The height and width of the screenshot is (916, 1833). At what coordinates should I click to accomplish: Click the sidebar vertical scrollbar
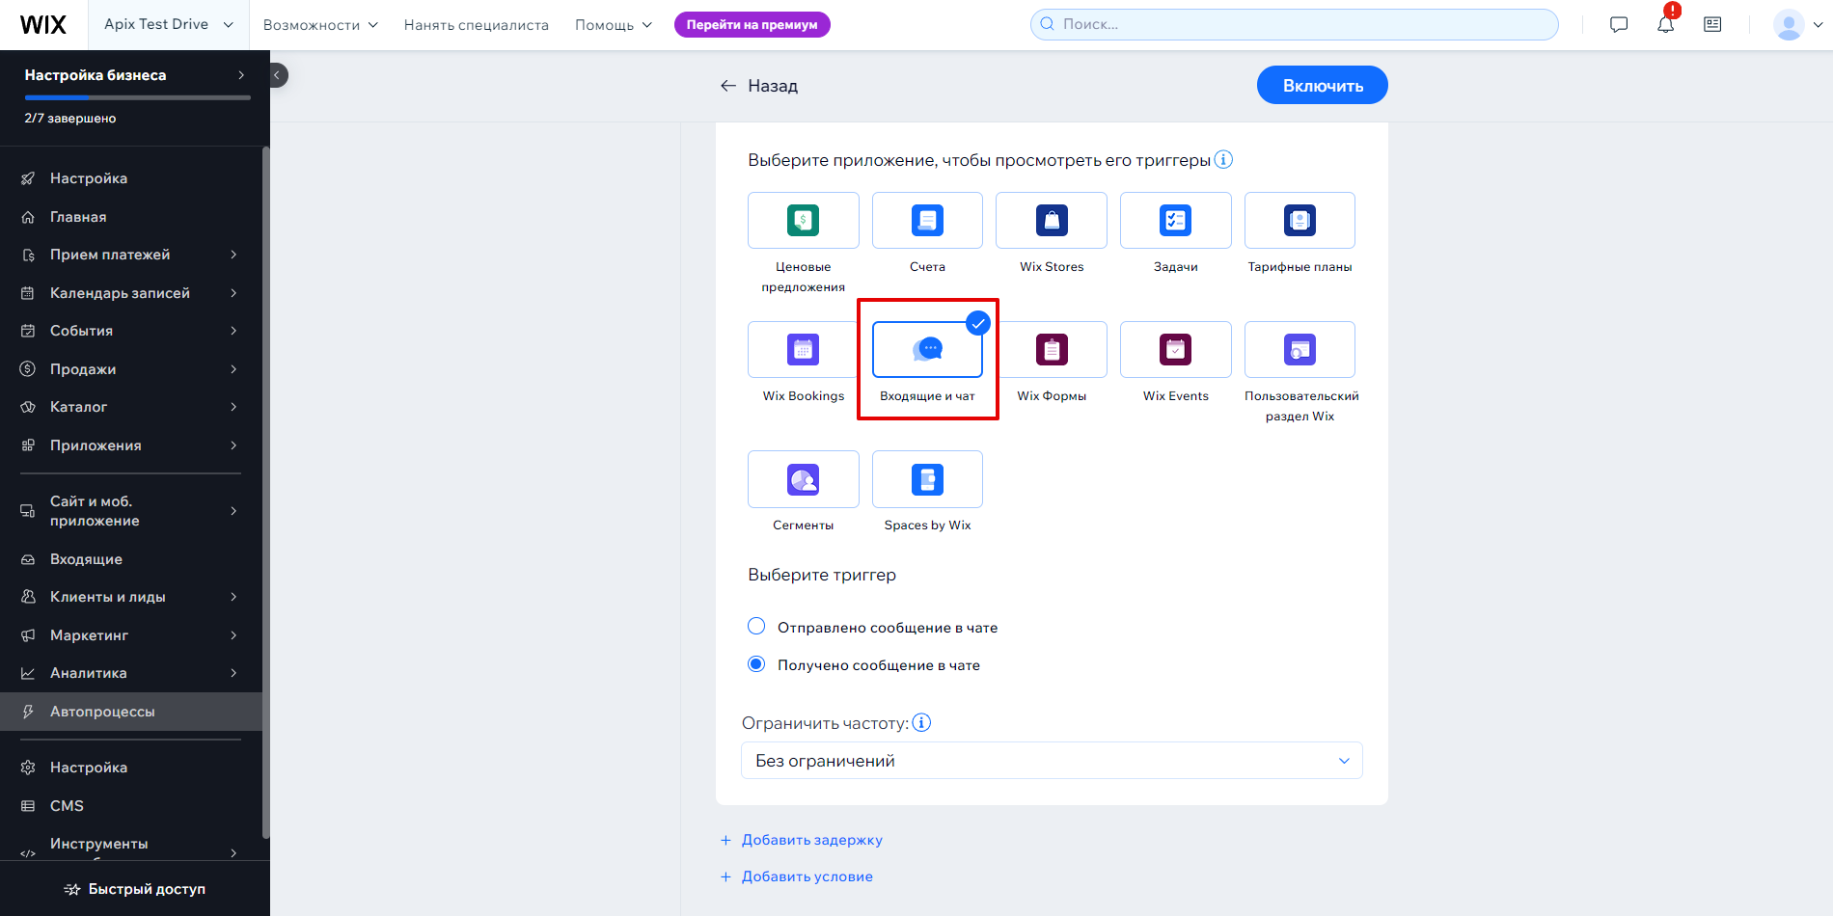coord(266,492)
